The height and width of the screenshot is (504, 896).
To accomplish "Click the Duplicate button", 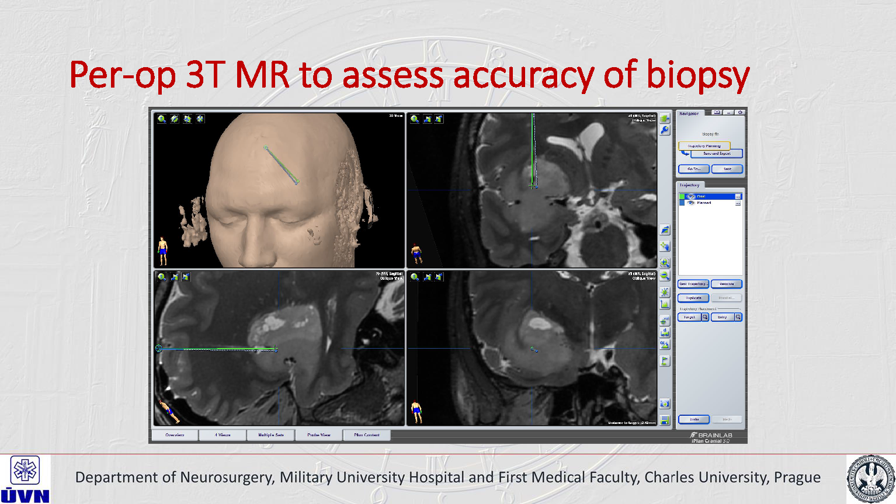I will pos(693,298).
